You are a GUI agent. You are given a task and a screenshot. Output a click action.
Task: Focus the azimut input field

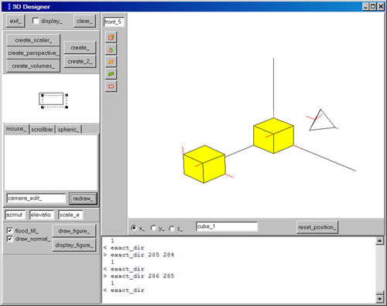(x=15, y=215)
